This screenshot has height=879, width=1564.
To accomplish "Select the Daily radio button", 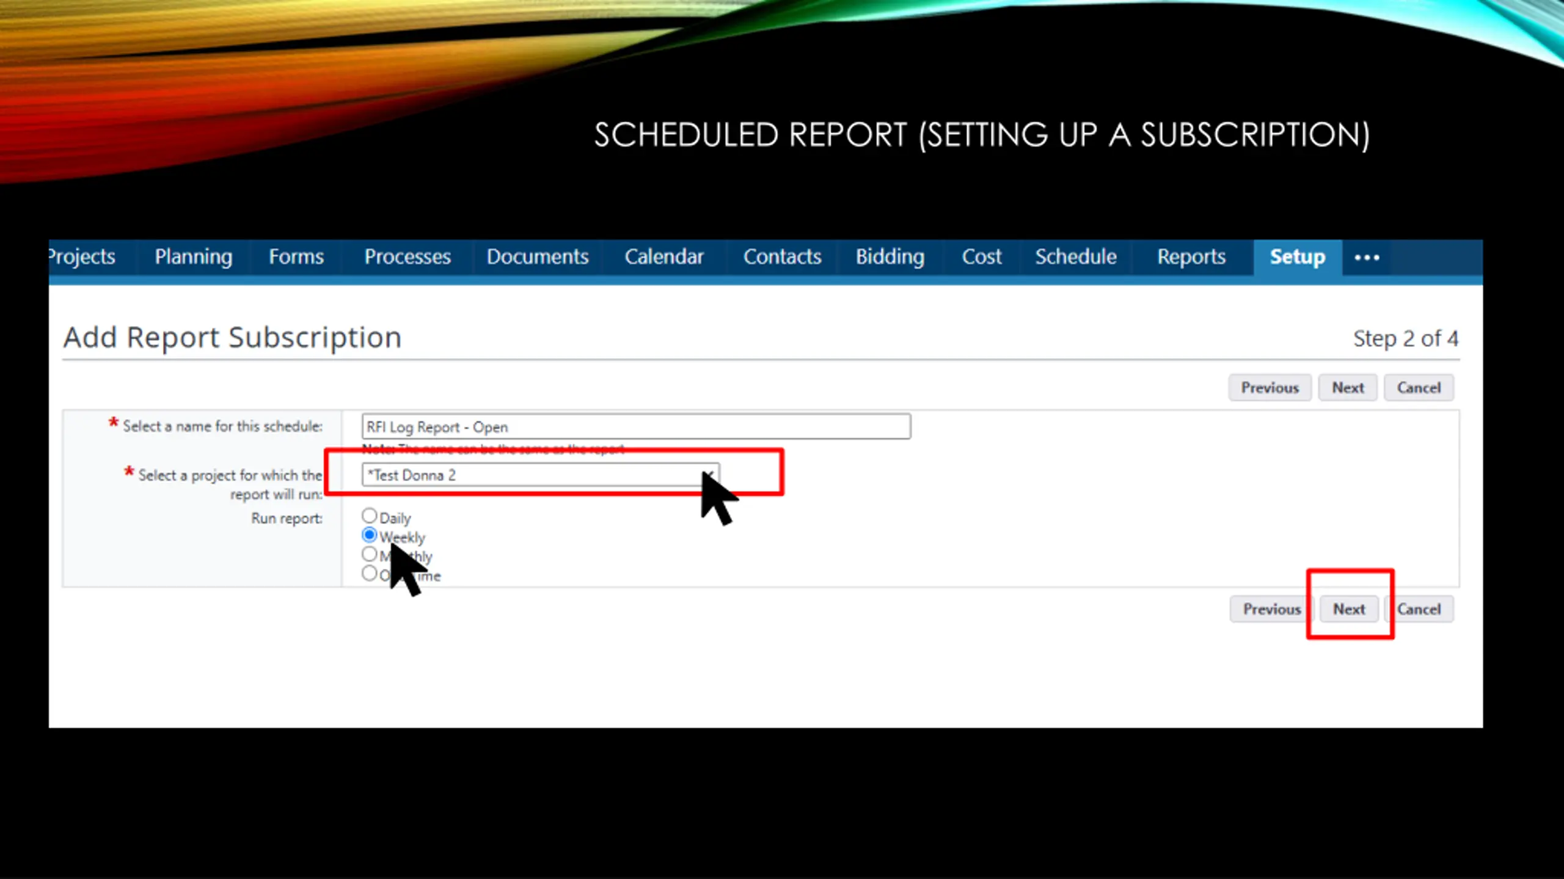I will (x=369, y=516).
